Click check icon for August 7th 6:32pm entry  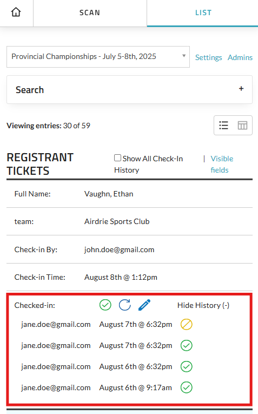[186, 345]
